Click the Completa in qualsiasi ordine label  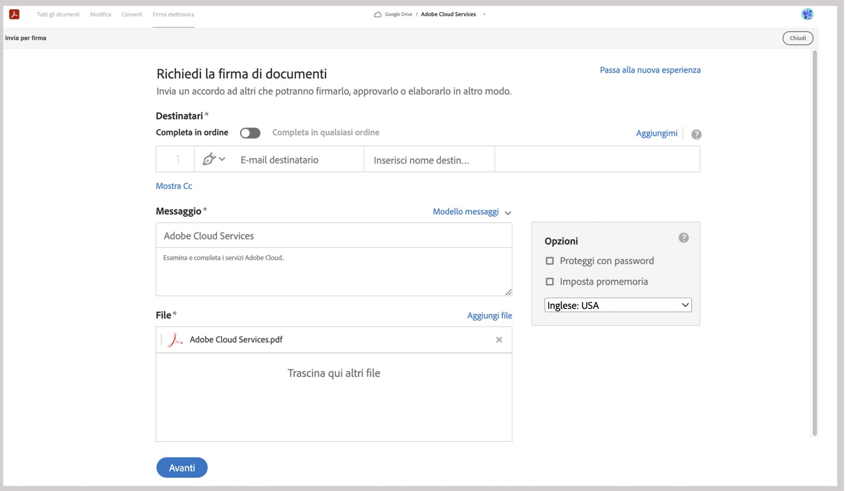point(326,133)
